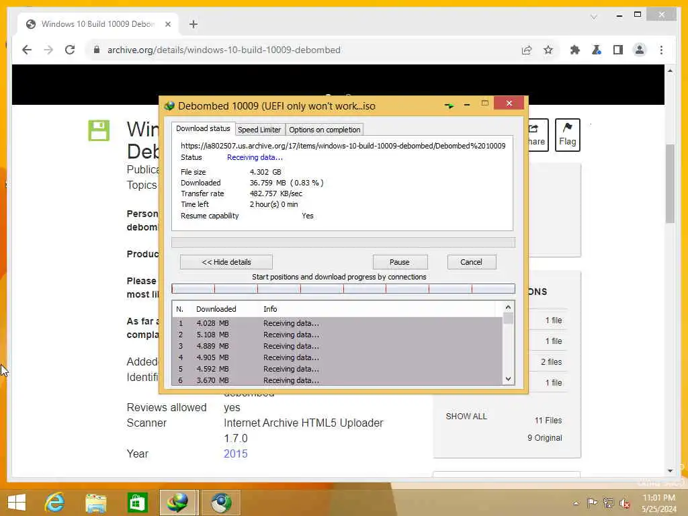Click the download URL text in dialog
Viewport: 688px width, 516px height.
[x=343, y=146]
